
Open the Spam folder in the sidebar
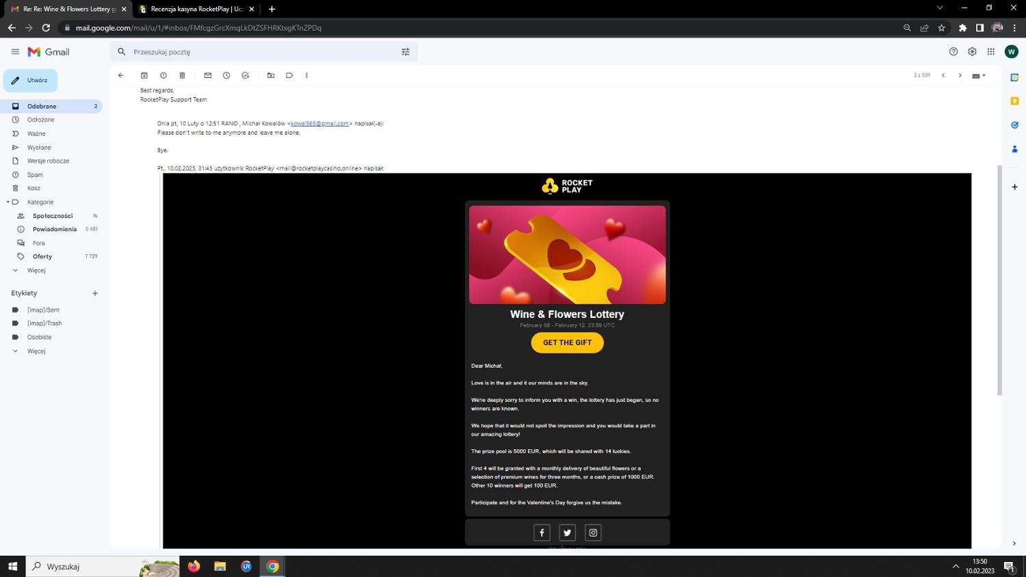[35, 175]
